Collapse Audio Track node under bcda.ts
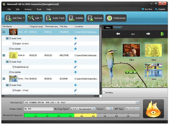The image size is (169, 125). pos(7,62)
